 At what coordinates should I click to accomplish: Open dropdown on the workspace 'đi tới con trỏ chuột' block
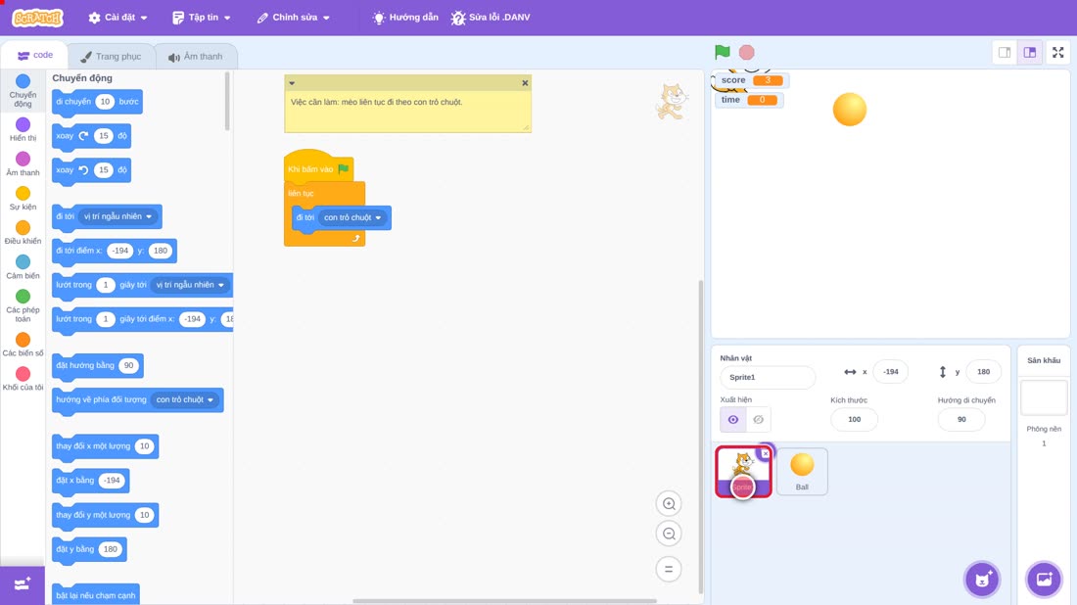[x=352, y=217]
